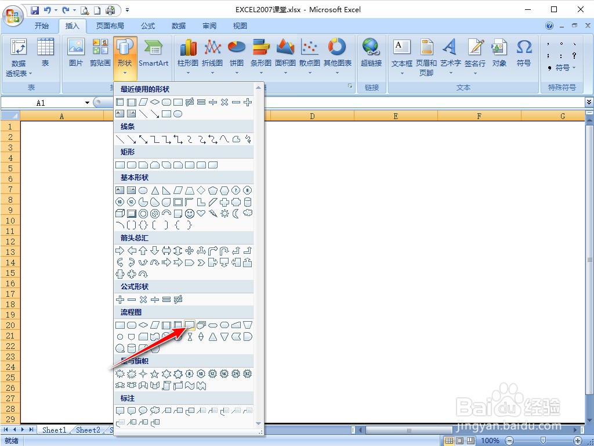
Task: Click the zoom out minus button
Action: coord(509,441)
